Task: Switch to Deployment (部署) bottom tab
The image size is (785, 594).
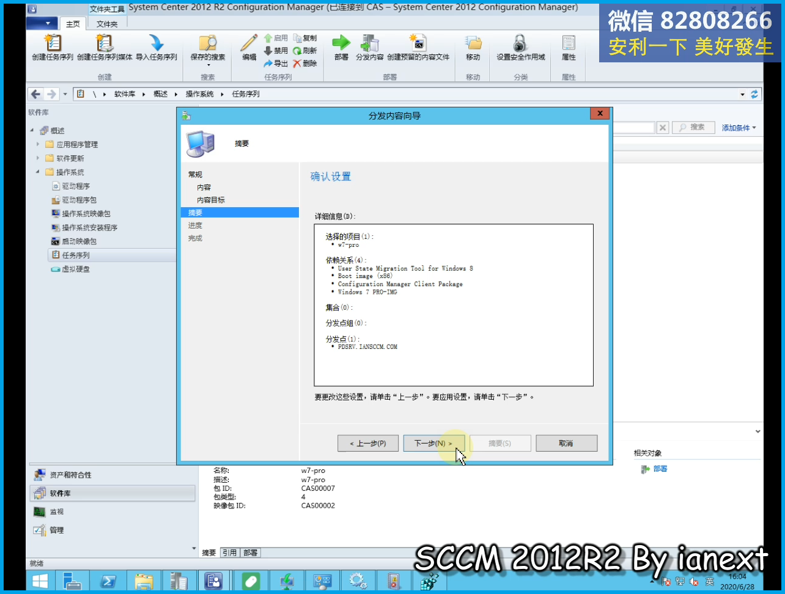Action: click(251, 552)
